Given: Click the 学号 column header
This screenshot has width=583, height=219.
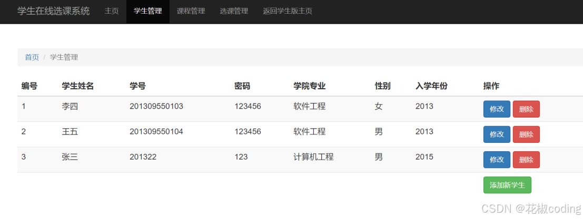Looking at the screenshot, I should point(137,86).
